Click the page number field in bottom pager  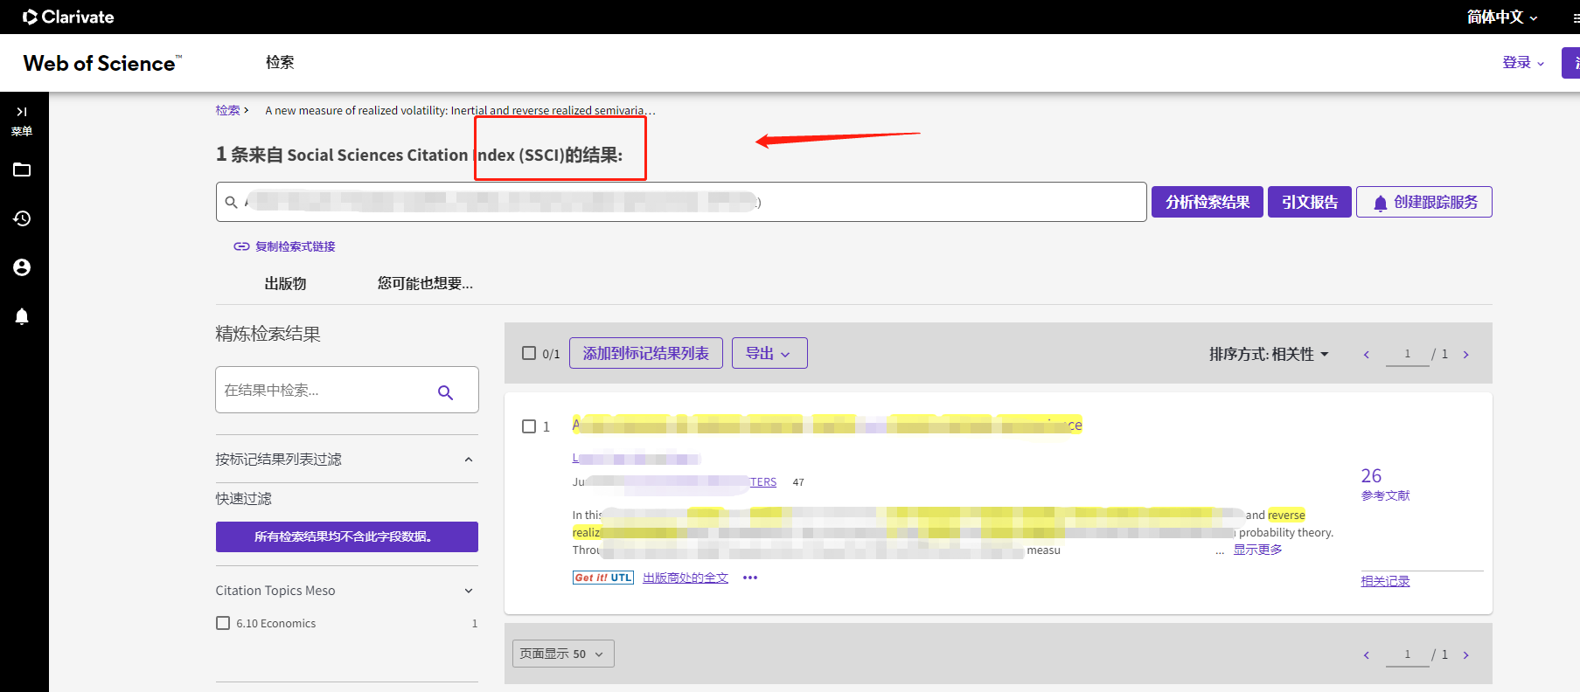pyautogui.click(x=1407, y=654)
